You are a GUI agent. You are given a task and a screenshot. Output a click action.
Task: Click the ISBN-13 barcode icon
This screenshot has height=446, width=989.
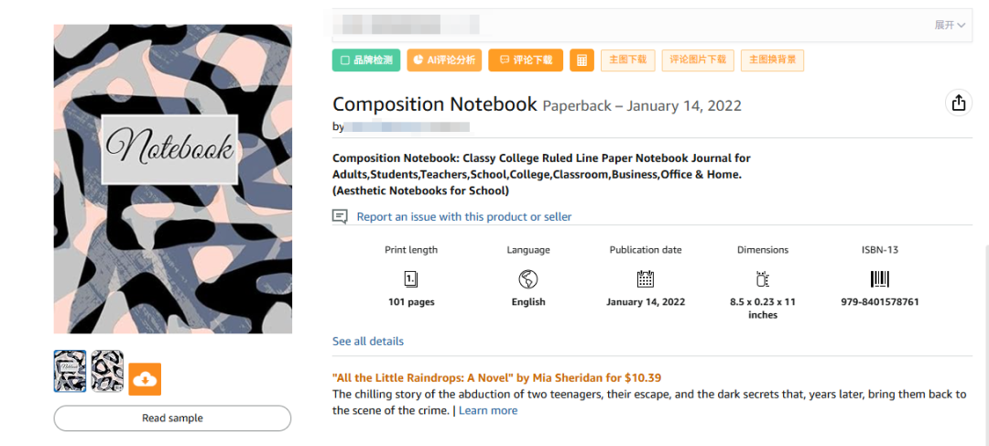tap(879, 278)
